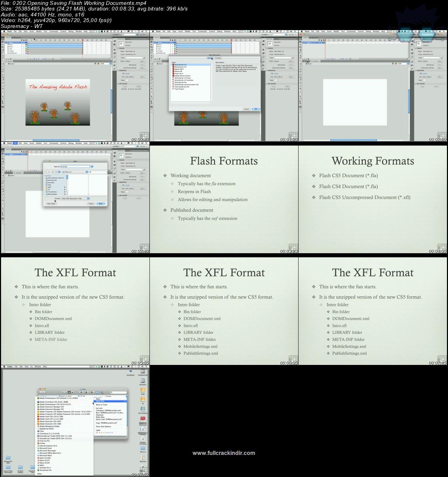Click Finder menu in 00:07:52 frame menu bar

coord(10,367)
